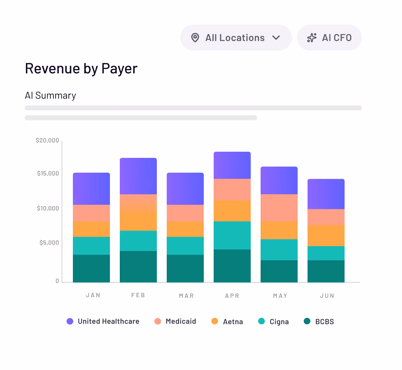Open the AI CFO assistant button
Viewport: 402px width, 370px height.
click(329, 38)
